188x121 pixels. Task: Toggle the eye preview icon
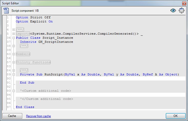[x=173, y=10]
